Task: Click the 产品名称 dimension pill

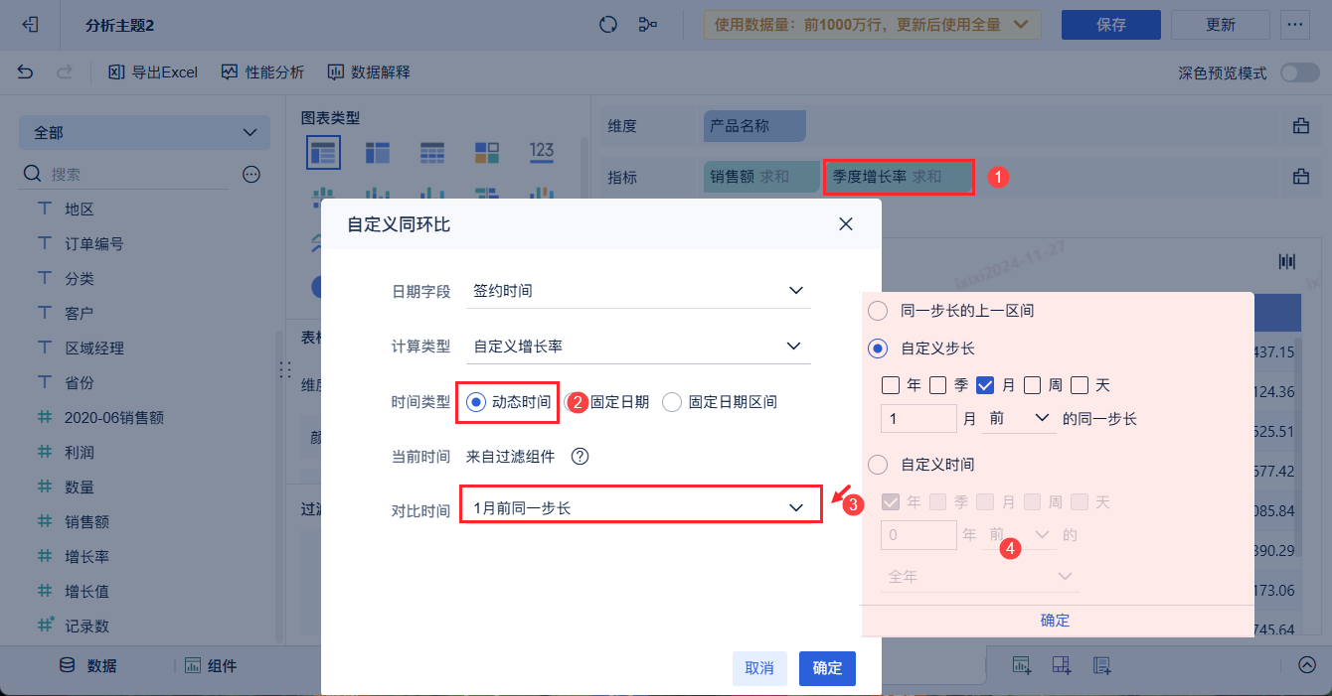Action: tap(754, 126)
